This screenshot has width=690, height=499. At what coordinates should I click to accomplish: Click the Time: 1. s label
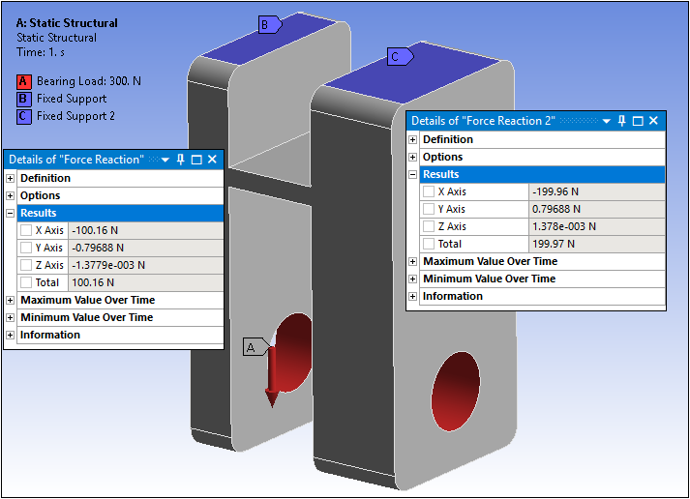(x=41, y=52)
